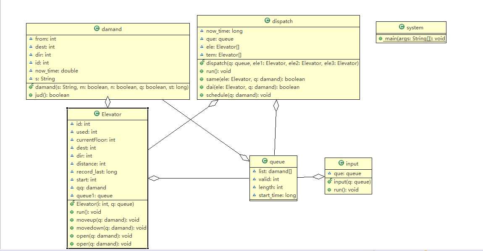Click the method icon next to schedule(q: damand)
This screenshot has width=483, height=251.
(x=202, y=95)
